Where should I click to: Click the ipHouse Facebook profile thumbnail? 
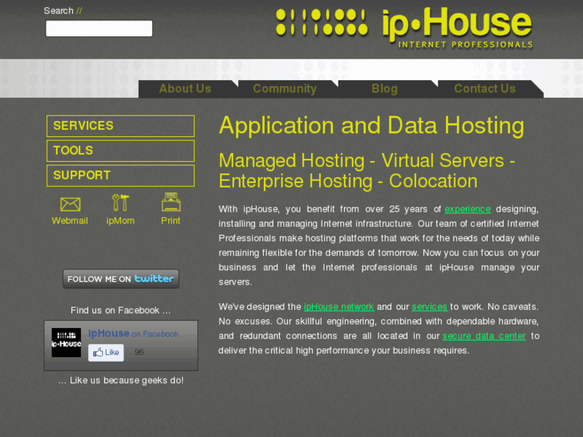[67, 342]
